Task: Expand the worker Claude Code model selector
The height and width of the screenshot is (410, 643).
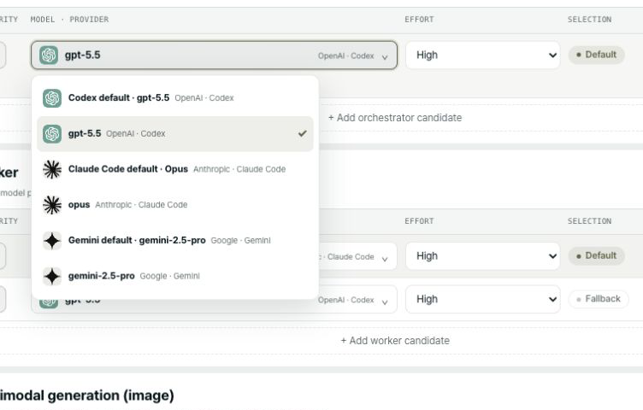Action: click(357, 256)
